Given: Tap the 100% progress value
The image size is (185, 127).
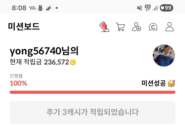Looking at the screenshot, I should click(18, 83).
